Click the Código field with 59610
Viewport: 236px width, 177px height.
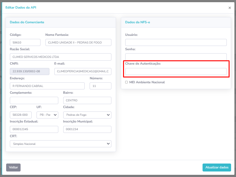click(x=25, y=43)
